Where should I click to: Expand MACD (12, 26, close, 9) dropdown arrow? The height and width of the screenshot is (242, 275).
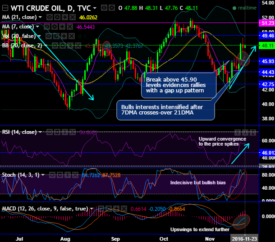coord(92,209)
